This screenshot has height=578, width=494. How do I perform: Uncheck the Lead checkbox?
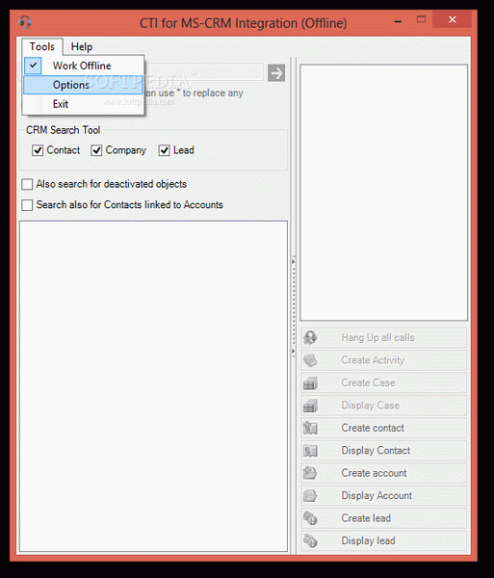[x=164, y=150]
